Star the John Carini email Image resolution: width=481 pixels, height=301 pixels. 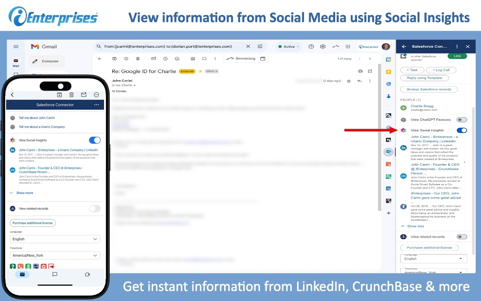(x=349, y=81)
